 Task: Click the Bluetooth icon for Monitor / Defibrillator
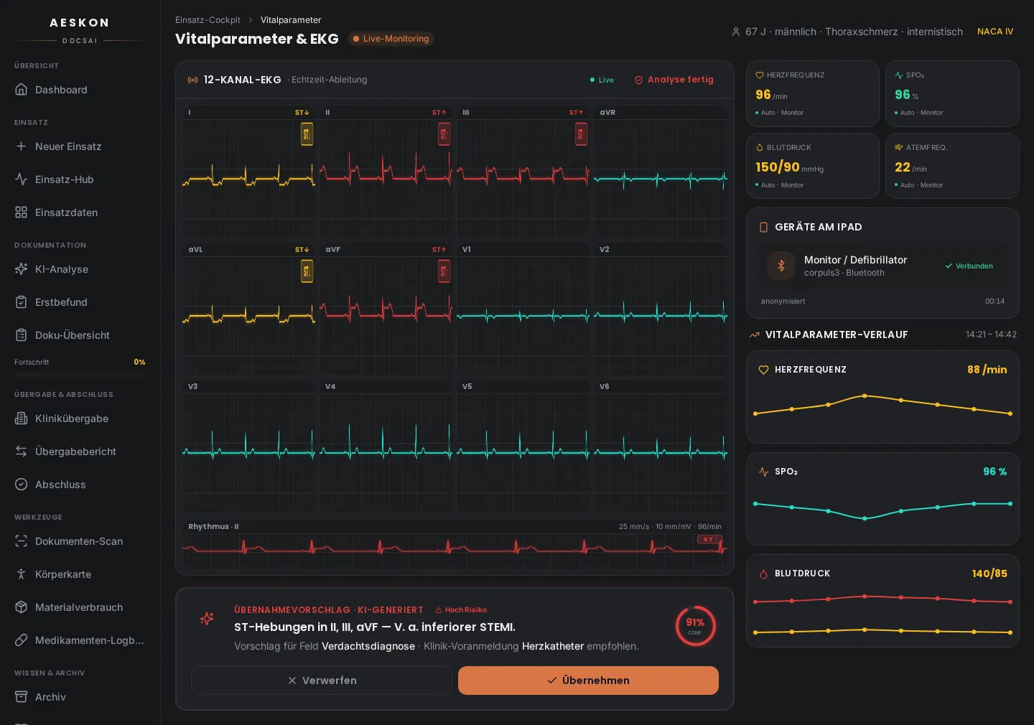pyautogui.click(x=781, y=266)
